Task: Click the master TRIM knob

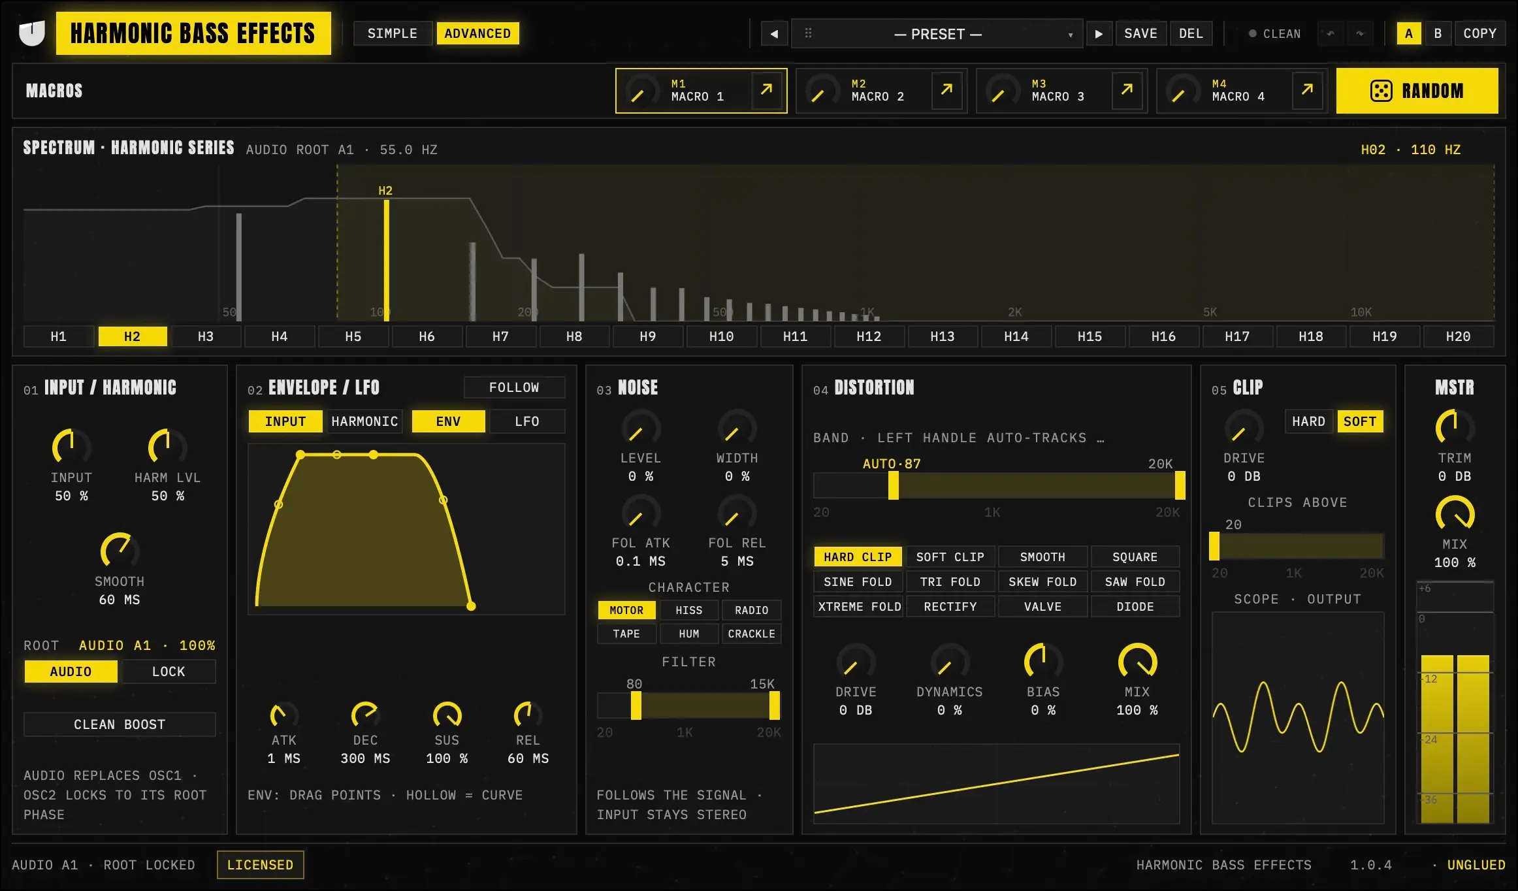Action: coord(1455,429)
